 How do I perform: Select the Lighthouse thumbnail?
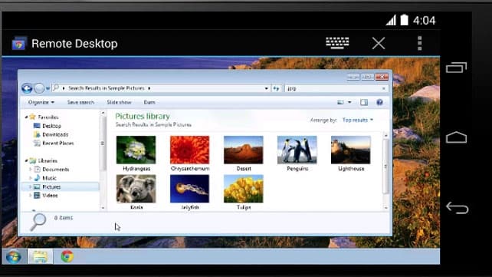[x=351, y=150]
